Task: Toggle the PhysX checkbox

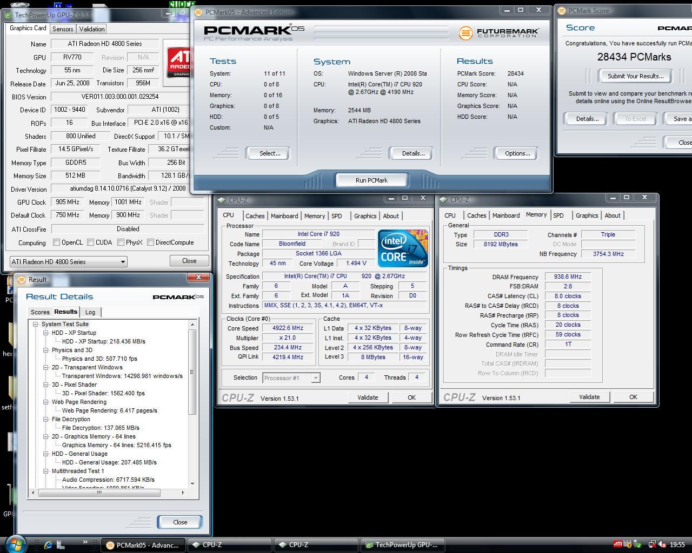Action: tap(121, 242)
